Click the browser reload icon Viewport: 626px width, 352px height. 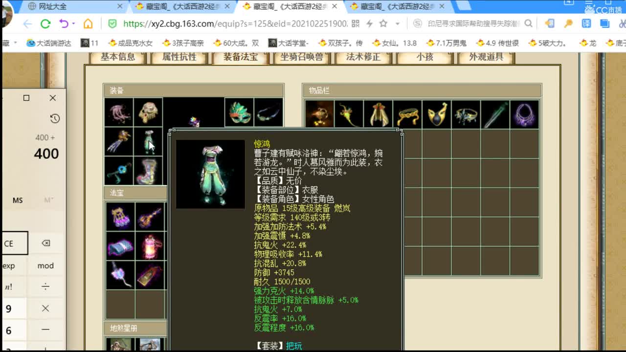[45, 23]
